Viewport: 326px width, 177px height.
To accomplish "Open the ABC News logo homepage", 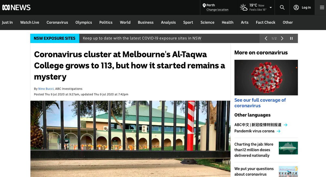I will tap(16, 7).
